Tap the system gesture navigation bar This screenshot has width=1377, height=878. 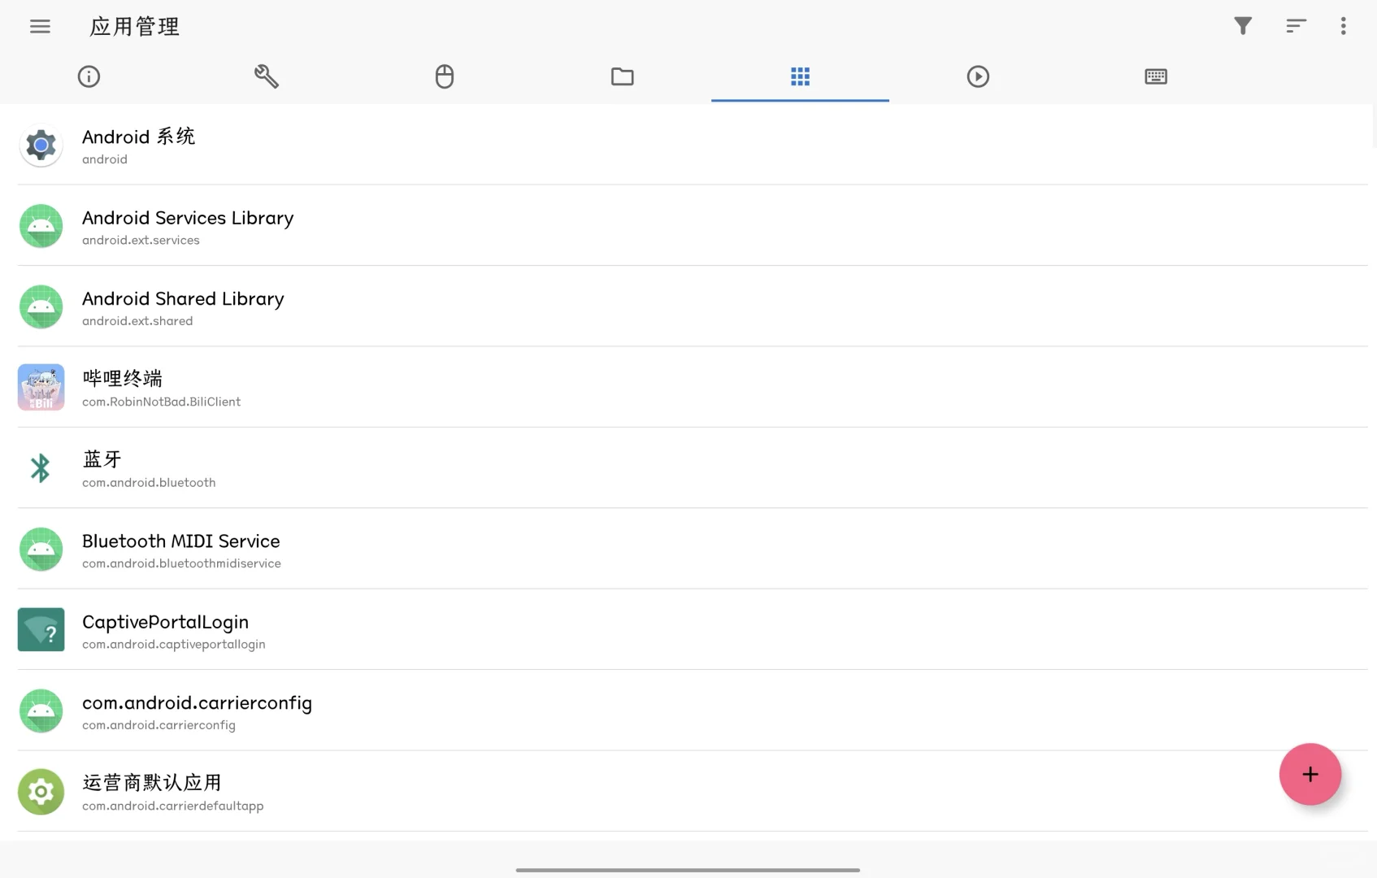(688, 870)
